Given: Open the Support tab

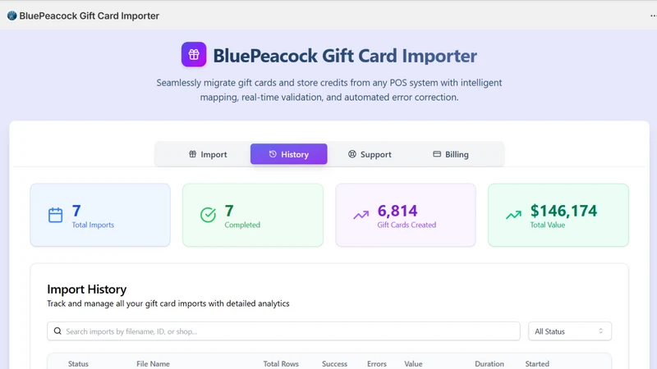Looking at the screenshot, I should pyautogui.click(x=370, y=154).
